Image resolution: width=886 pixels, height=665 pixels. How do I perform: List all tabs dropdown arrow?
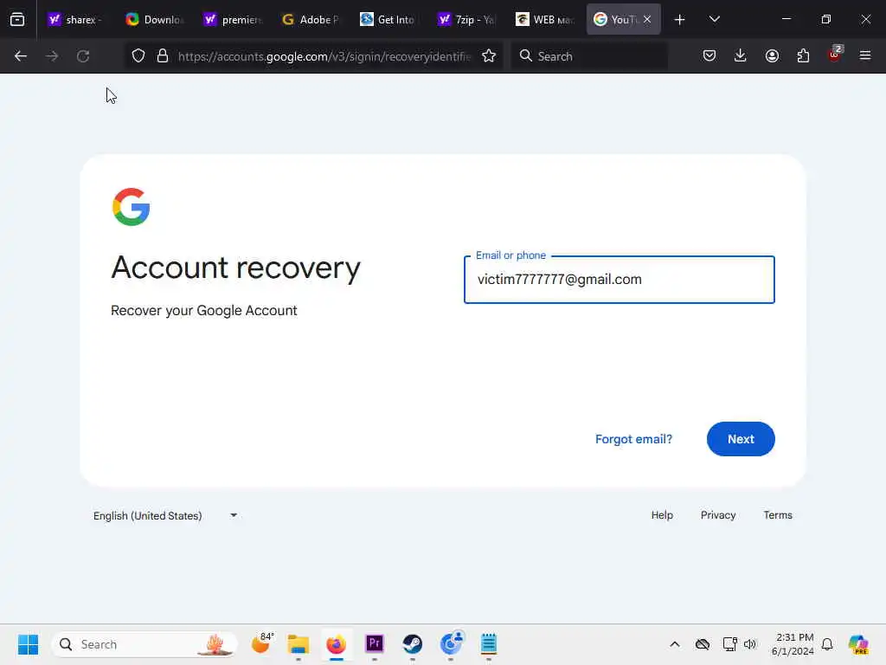(714, 20)
